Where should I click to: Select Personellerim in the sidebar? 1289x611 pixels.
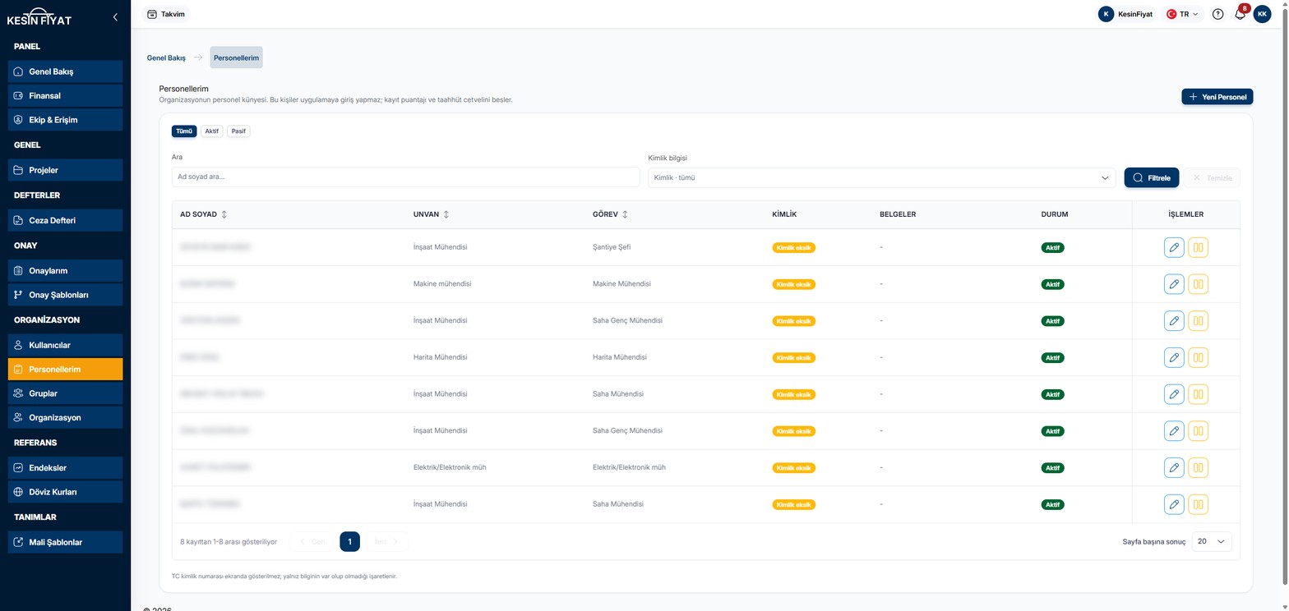[x=65, y=370]
